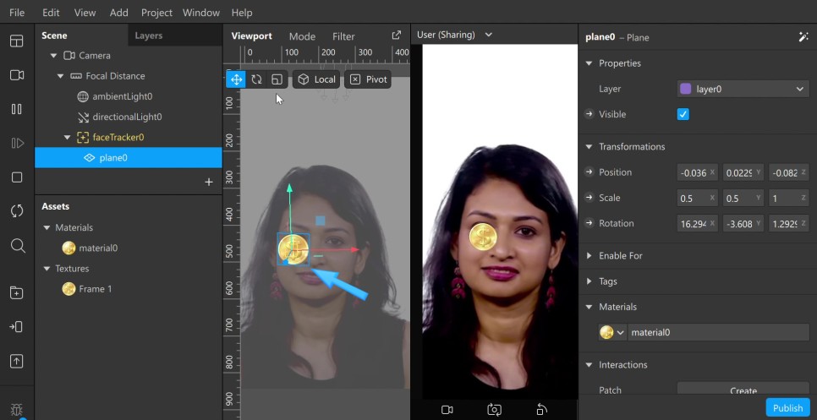Click the magic wand icon in inspector header
This screenshot has height=420, width=817.
[803, 37]
